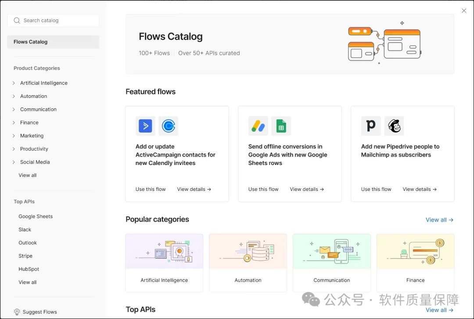The image size is (474, 319).
Task: Click the Pipedrive to Mailchimp flow title
Action: point(400,151)
